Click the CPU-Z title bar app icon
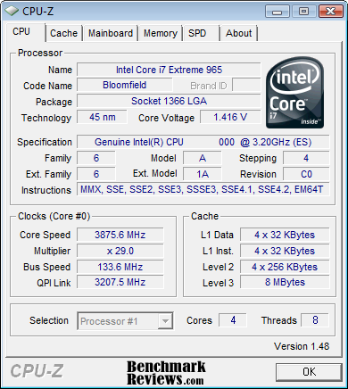 pyautogui.click(x=12, y=11)
